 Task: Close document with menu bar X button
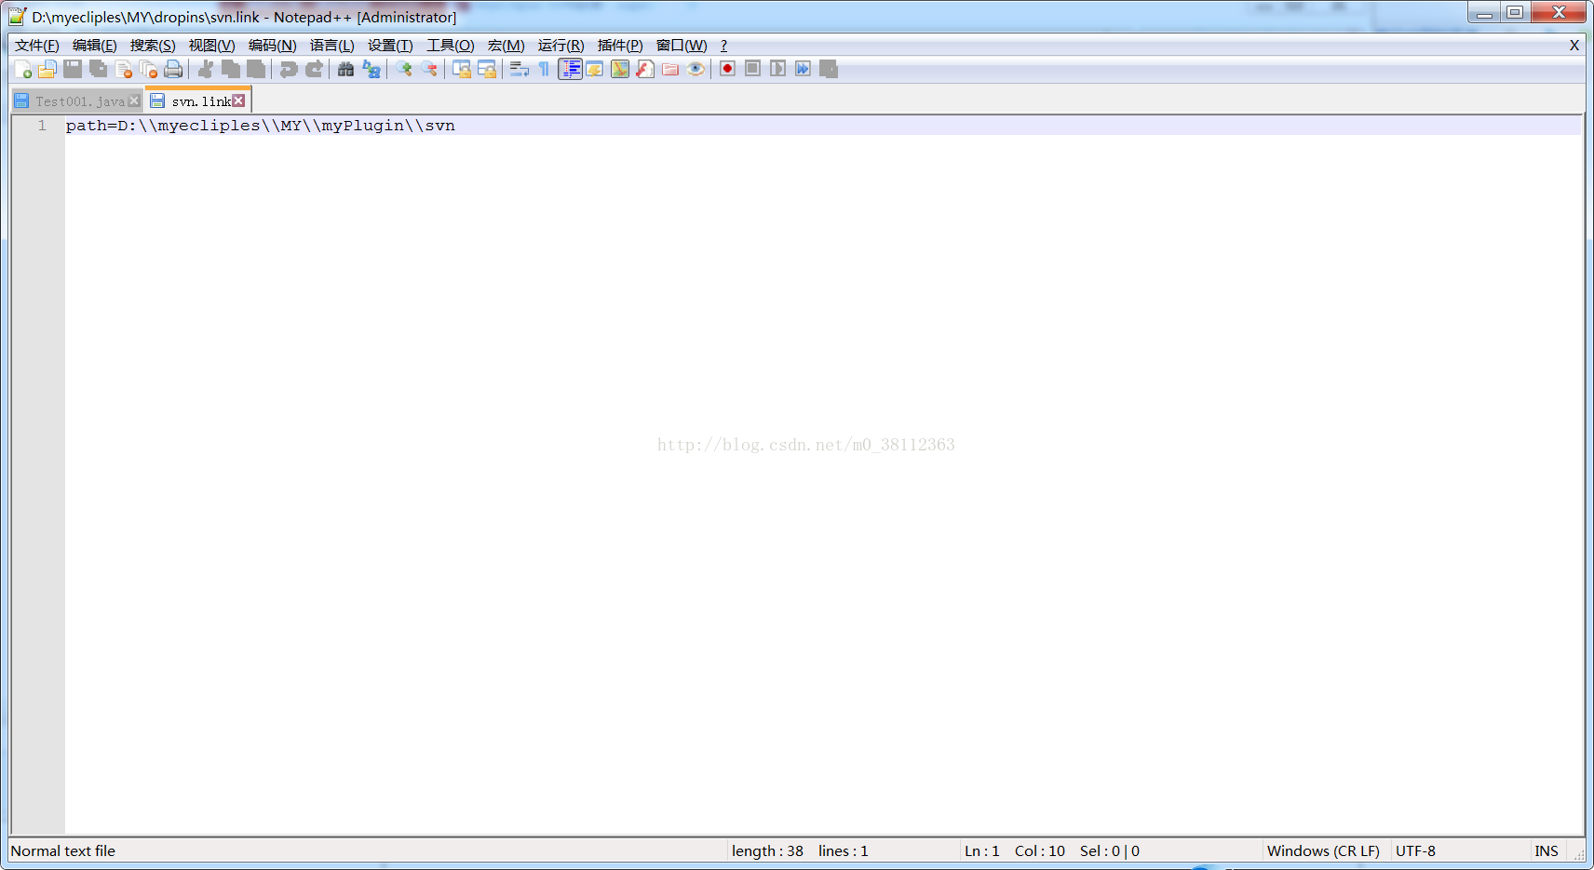click(x=1574, y=46)
